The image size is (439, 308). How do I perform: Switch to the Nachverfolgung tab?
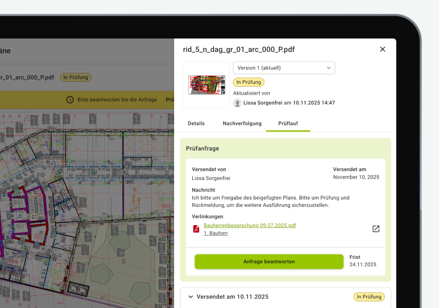coord(242,124)
